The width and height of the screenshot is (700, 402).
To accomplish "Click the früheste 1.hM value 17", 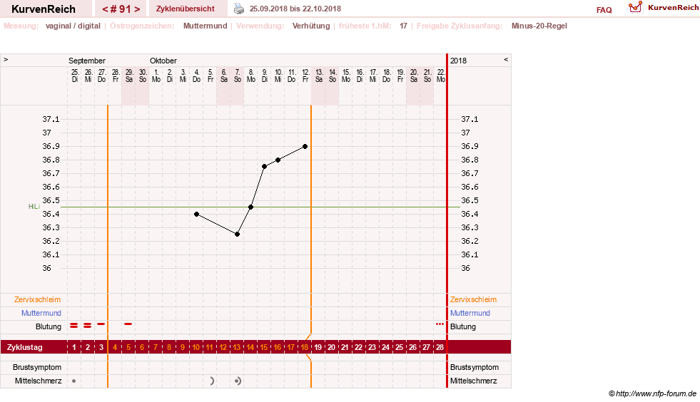I will 403,26.
